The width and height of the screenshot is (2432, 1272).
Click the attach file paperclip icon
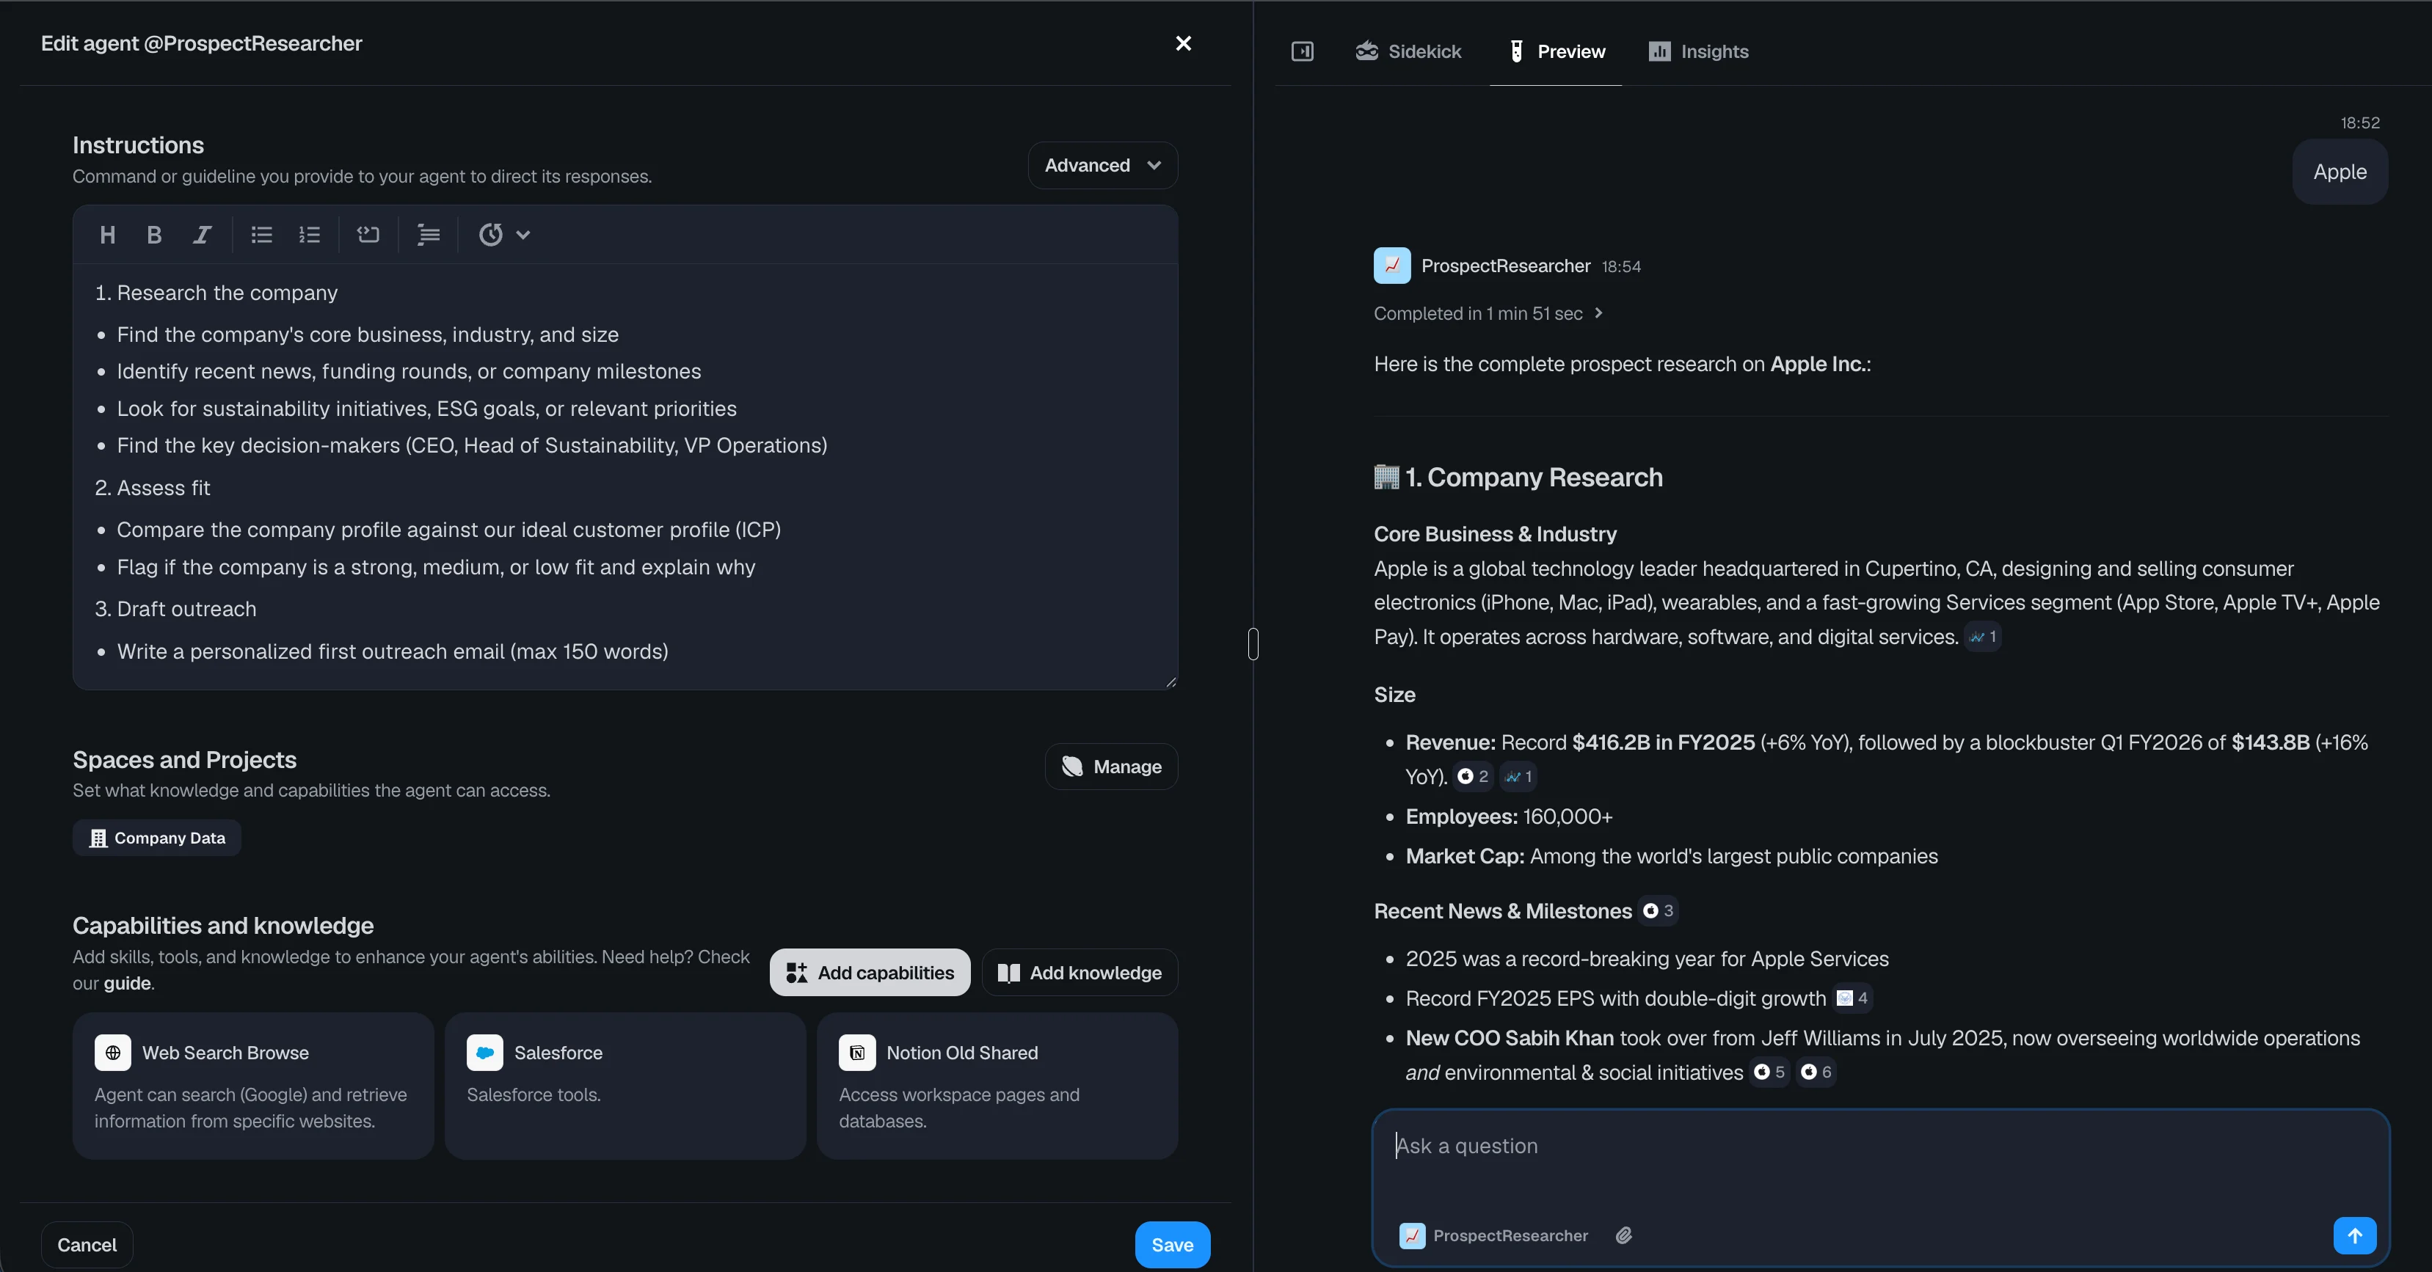1623,1235
